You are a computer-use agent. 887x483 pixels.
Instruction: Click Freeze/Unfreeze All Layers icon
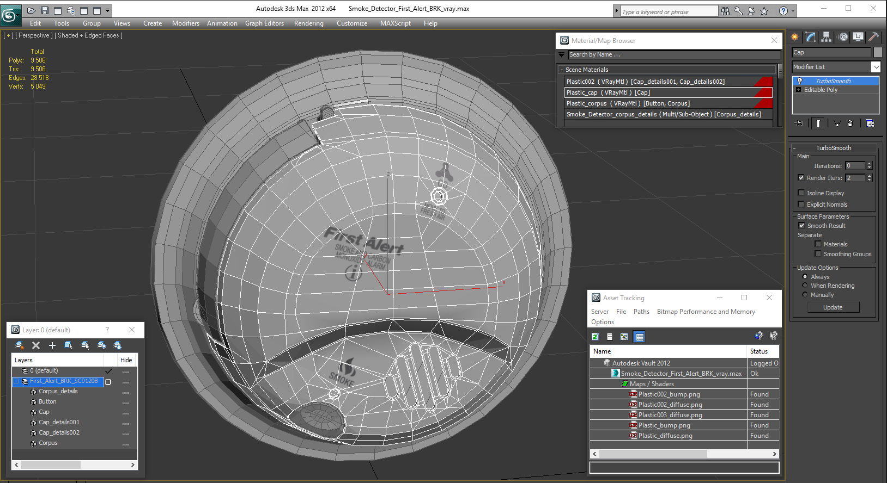pos(118,345)
